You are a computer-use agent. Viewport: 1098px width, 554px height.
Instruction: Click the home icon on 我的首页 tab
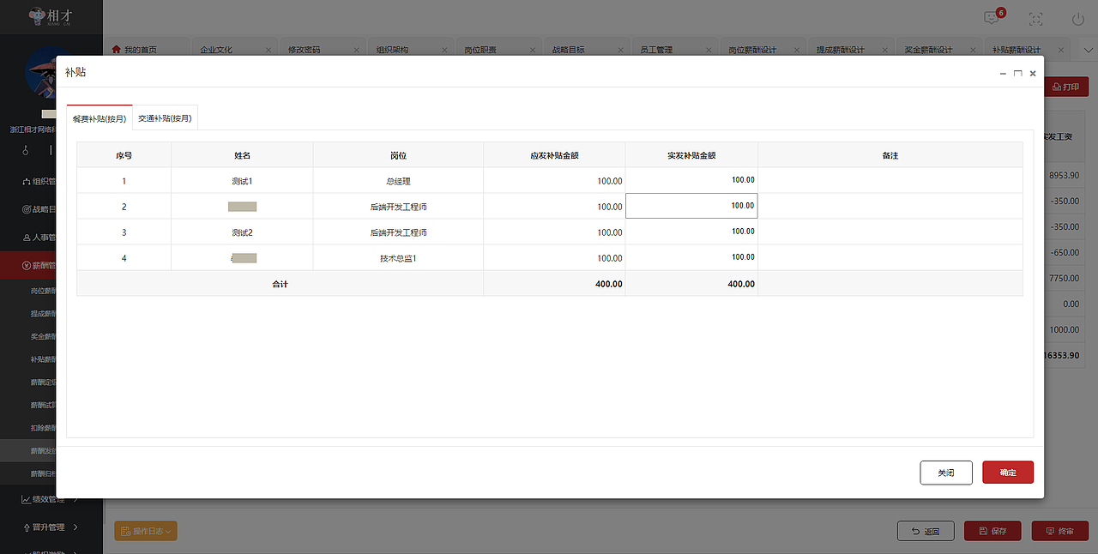[x=117, y=50]
